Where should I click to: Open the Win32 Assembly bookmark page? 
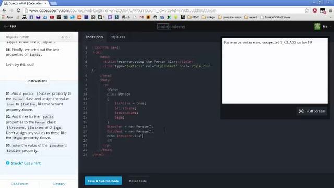click(x=275, y=17)
